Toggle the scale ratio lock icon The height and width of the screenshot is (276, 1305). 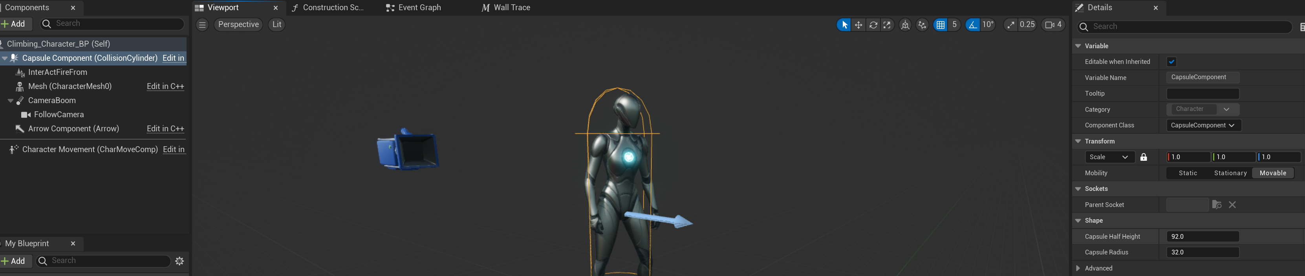pyautogui.click(x=1143, y=157)
